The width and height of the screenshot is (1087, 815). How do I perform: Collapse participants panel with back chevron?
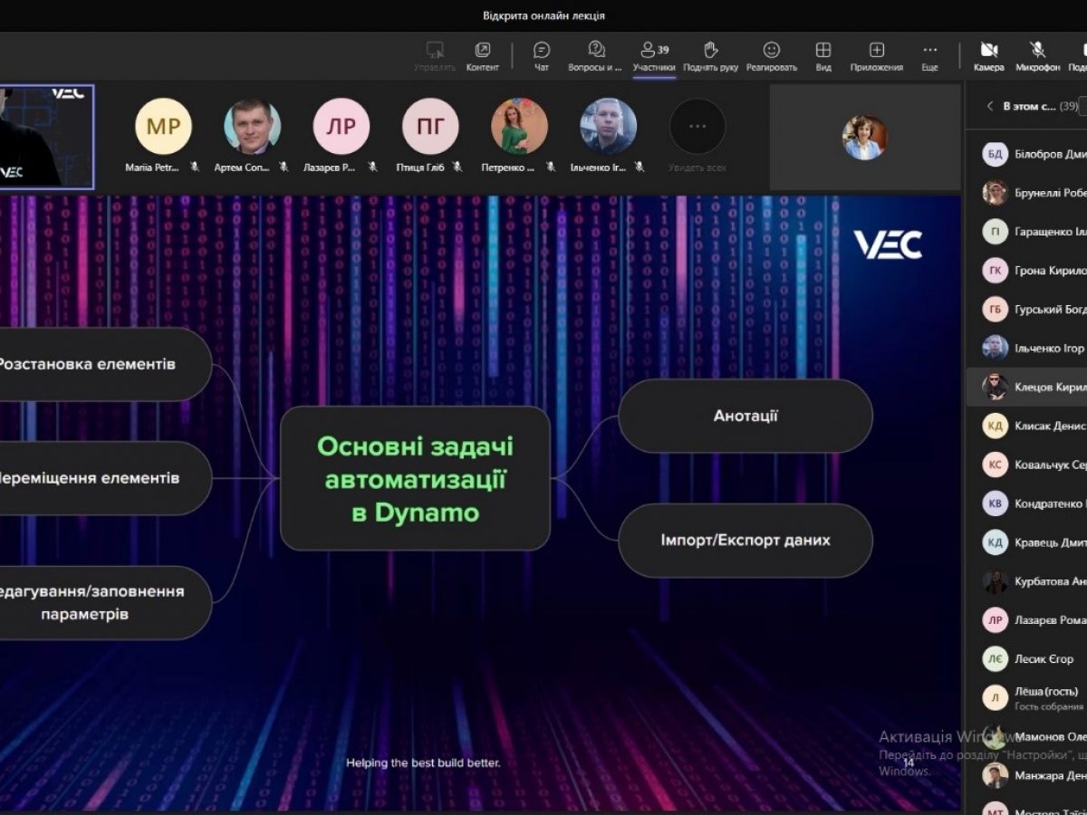coord(990,106)
